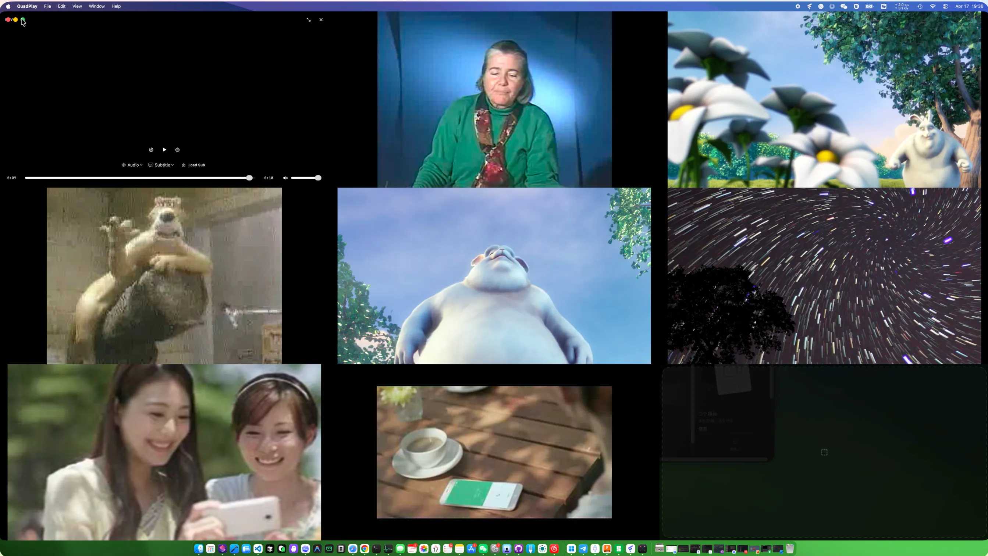Click the volume slider track

coord(306,178)
